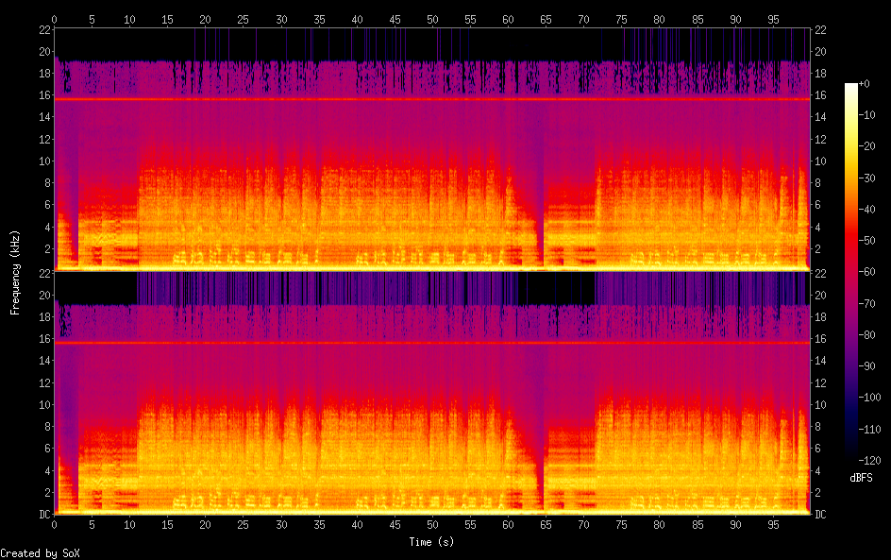Click the "95" tick on the top time axis
Viewport: 891px width, 560px height.
[x=773, y=19]
